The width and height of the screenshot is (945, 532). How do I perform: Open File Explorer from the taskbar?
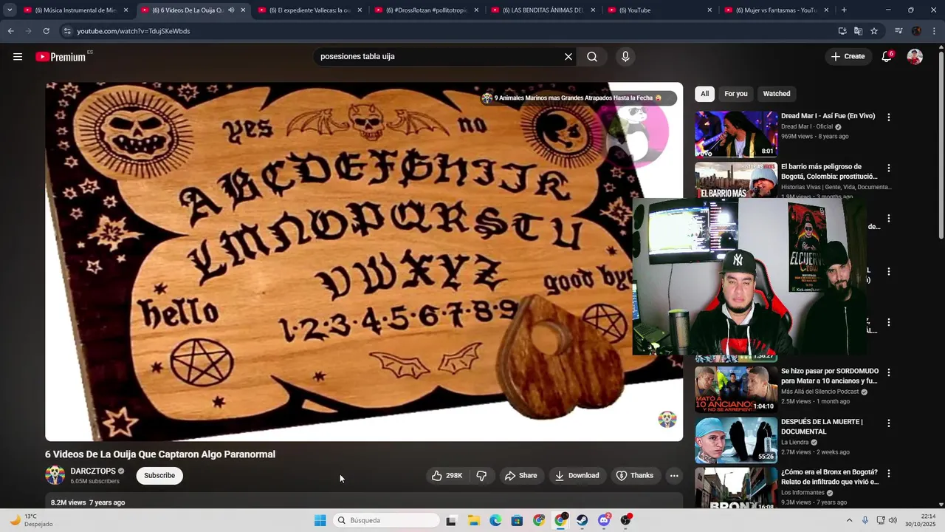pos(473,520)
